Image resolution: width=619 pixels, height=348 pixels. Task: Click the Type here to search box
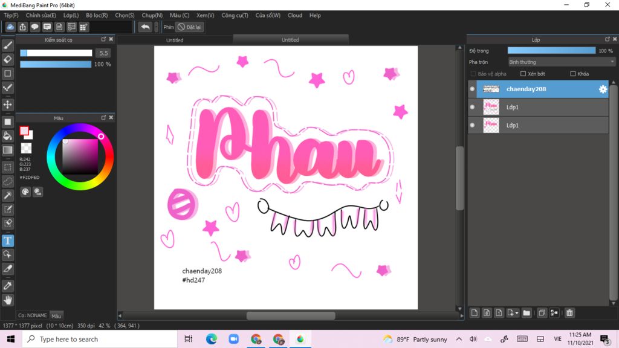tap(100, 339)
